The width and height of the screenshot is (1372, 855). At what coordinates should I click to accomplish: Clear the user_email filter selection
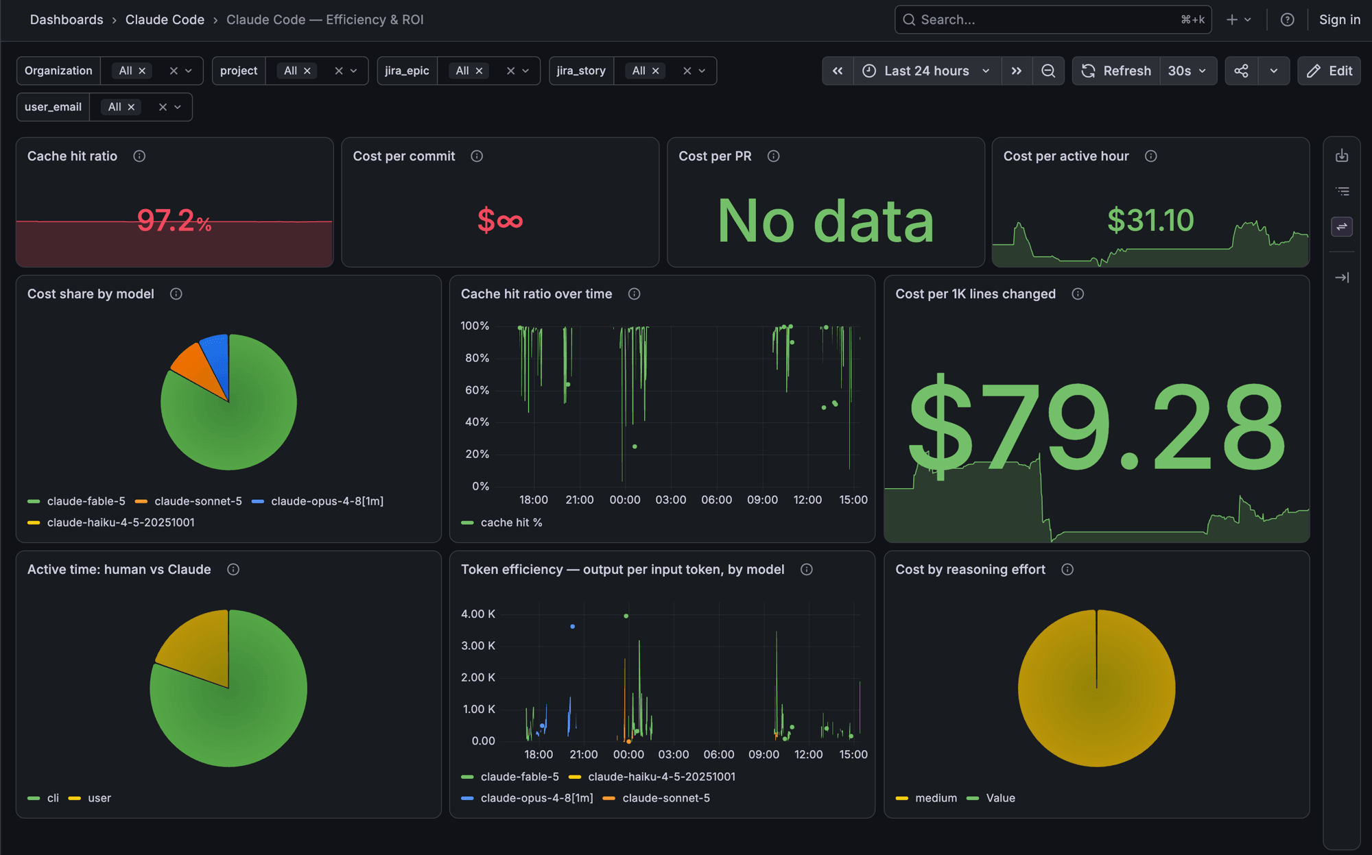click(x=163, y=107)
